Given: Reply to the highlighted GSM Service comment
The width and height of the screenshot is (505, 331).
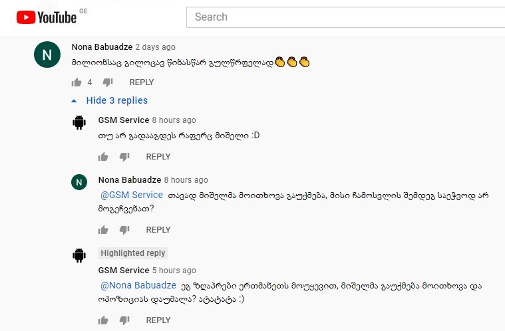Looking at the screenshot, I should [x=158, y=320].
